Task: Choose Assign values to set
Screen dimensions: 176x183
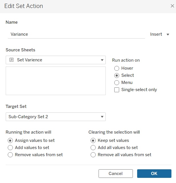Action: coord(10,140)
